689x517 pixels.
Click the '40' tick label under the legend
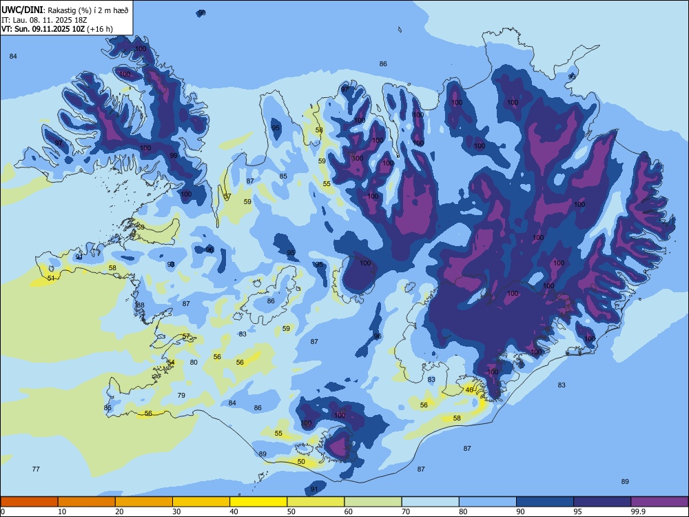point(234,511)
